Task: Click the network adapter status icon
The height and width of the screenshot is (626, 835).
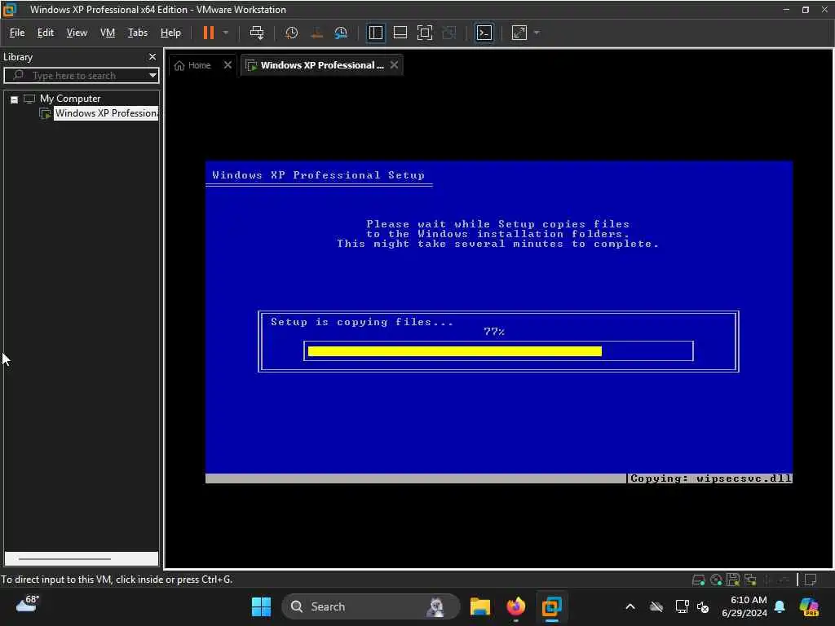Action: [751, 580]
